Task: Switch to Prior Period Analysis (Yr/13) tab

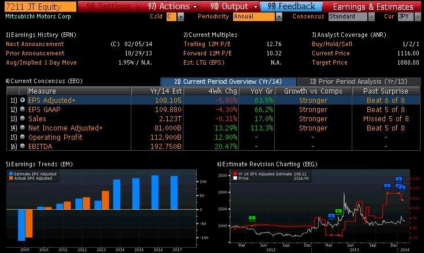Action: pos(358,81)
